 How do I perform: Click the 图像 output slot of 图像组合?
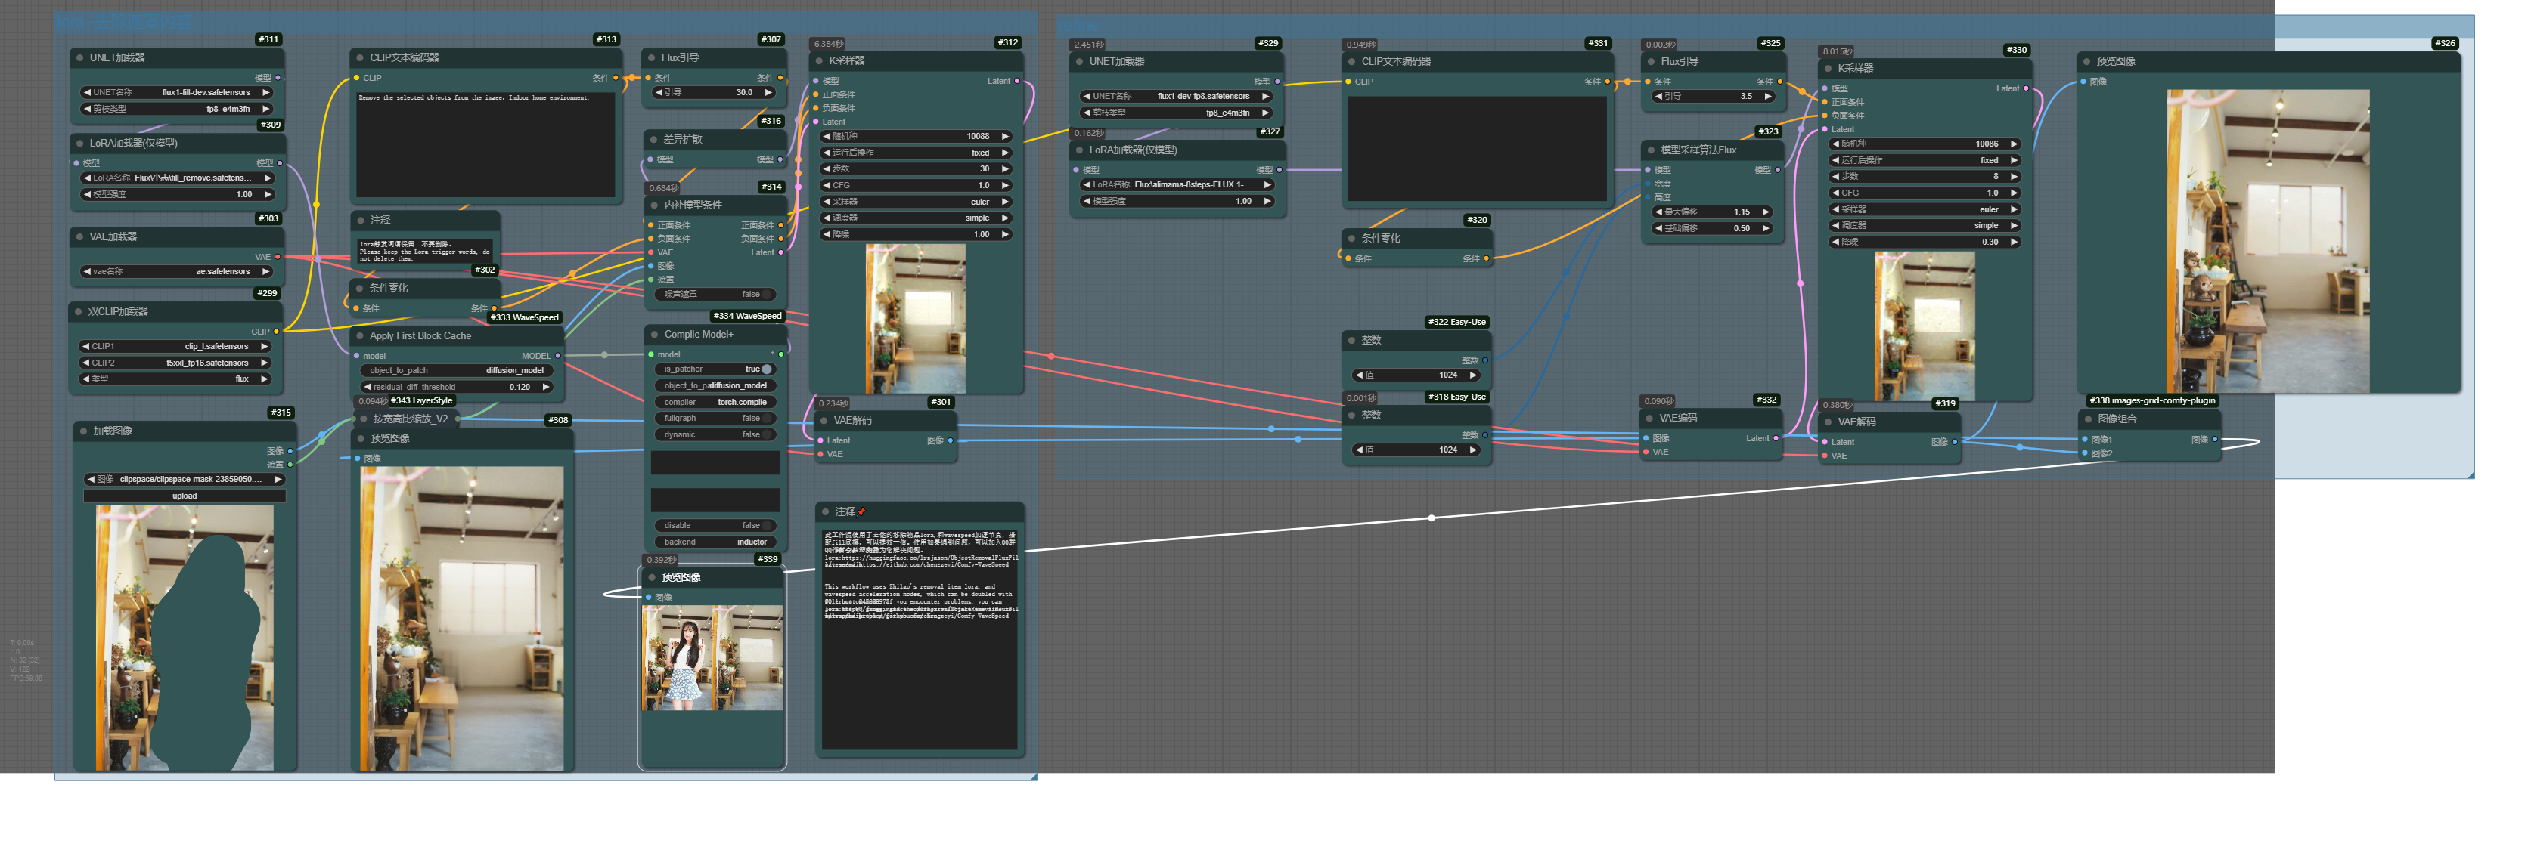pyautogui.click(x=2215, y=439)
